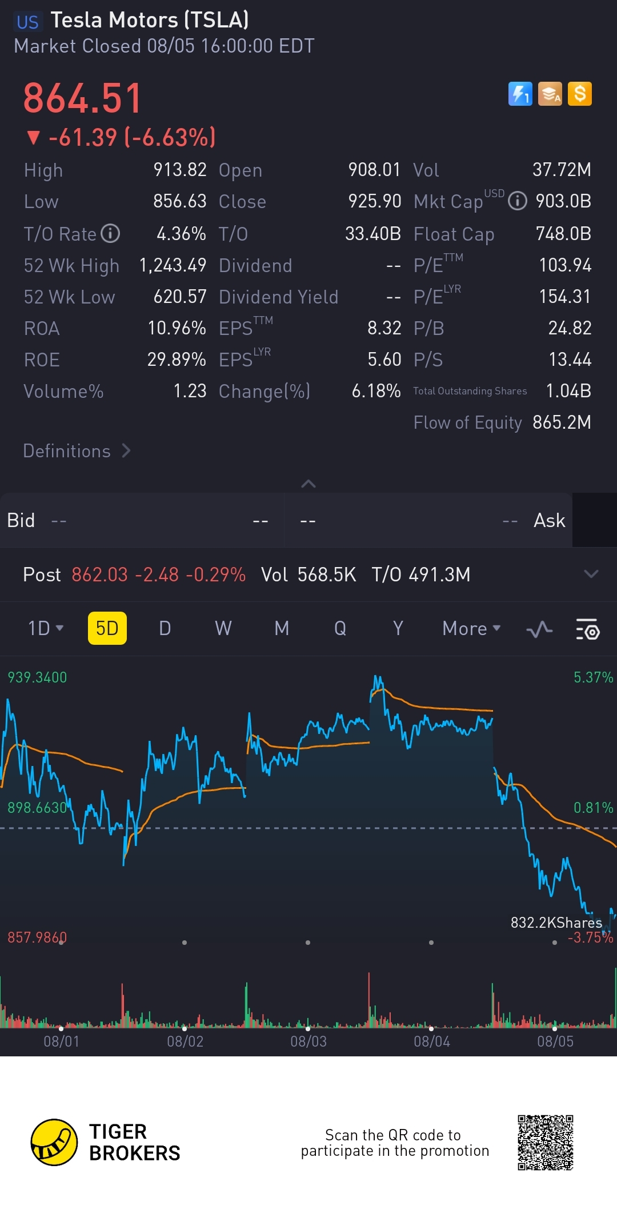Viewport: 617px width, 1229px height.
Task: Tap the Float Cap value 748.0B
Action: pyautogui.click(x=563, y=233)
